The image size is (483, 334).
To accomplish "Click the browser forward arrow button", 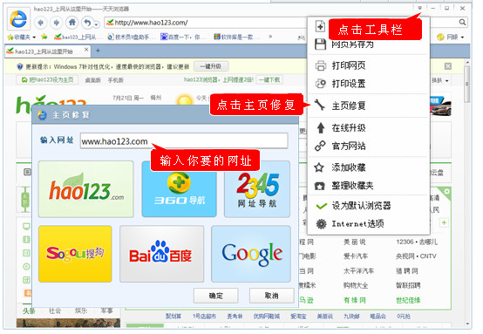I will click(x=56, y=23).
